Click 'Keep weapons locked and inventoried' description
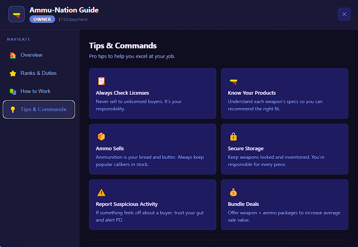The width and height of the screenshot is (358, 247). point(276,161)
